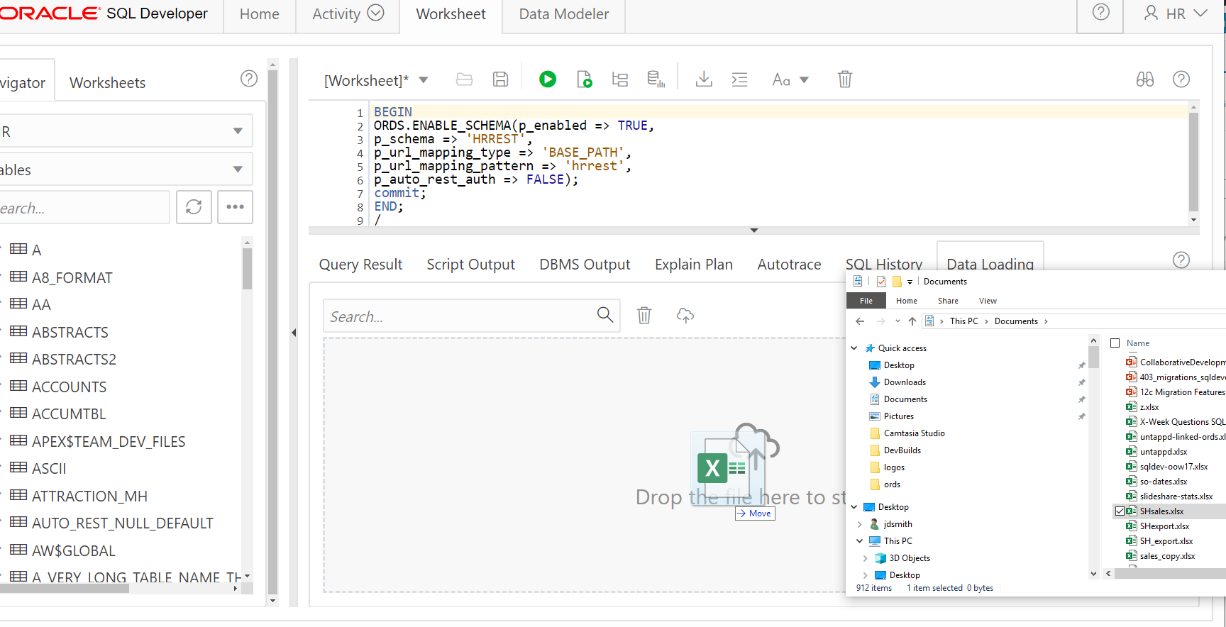Click the Format code icon

coord(739,79)
